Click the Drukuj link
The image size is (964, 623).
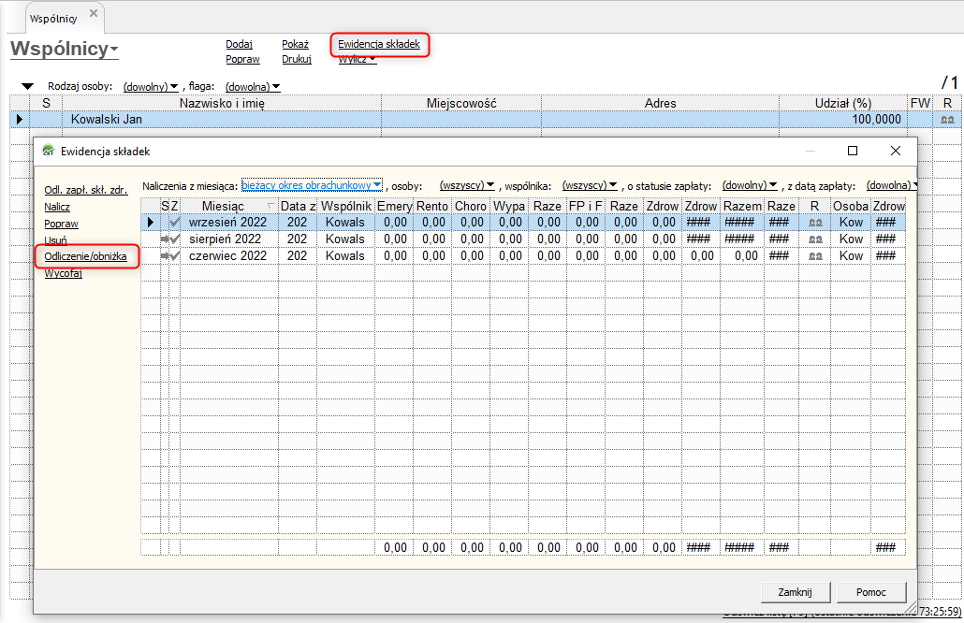click(297, 59)
